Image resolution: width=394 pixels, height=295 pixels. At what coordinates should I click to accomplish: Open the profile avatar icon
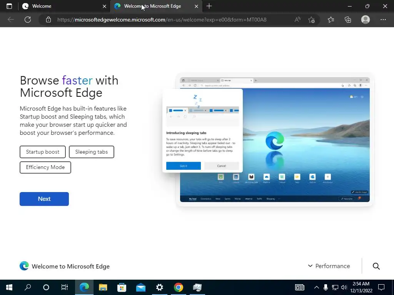[x=366, y=20]
